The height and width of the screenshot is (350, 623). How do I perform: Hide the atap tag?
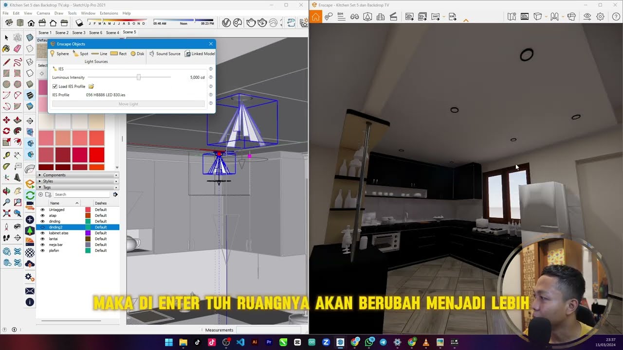(x=42, y=215)
